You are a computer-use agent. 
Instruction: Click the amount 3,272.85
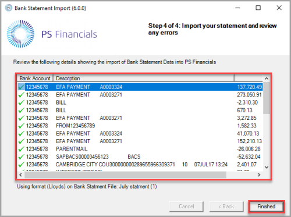[x=247, y=118]
